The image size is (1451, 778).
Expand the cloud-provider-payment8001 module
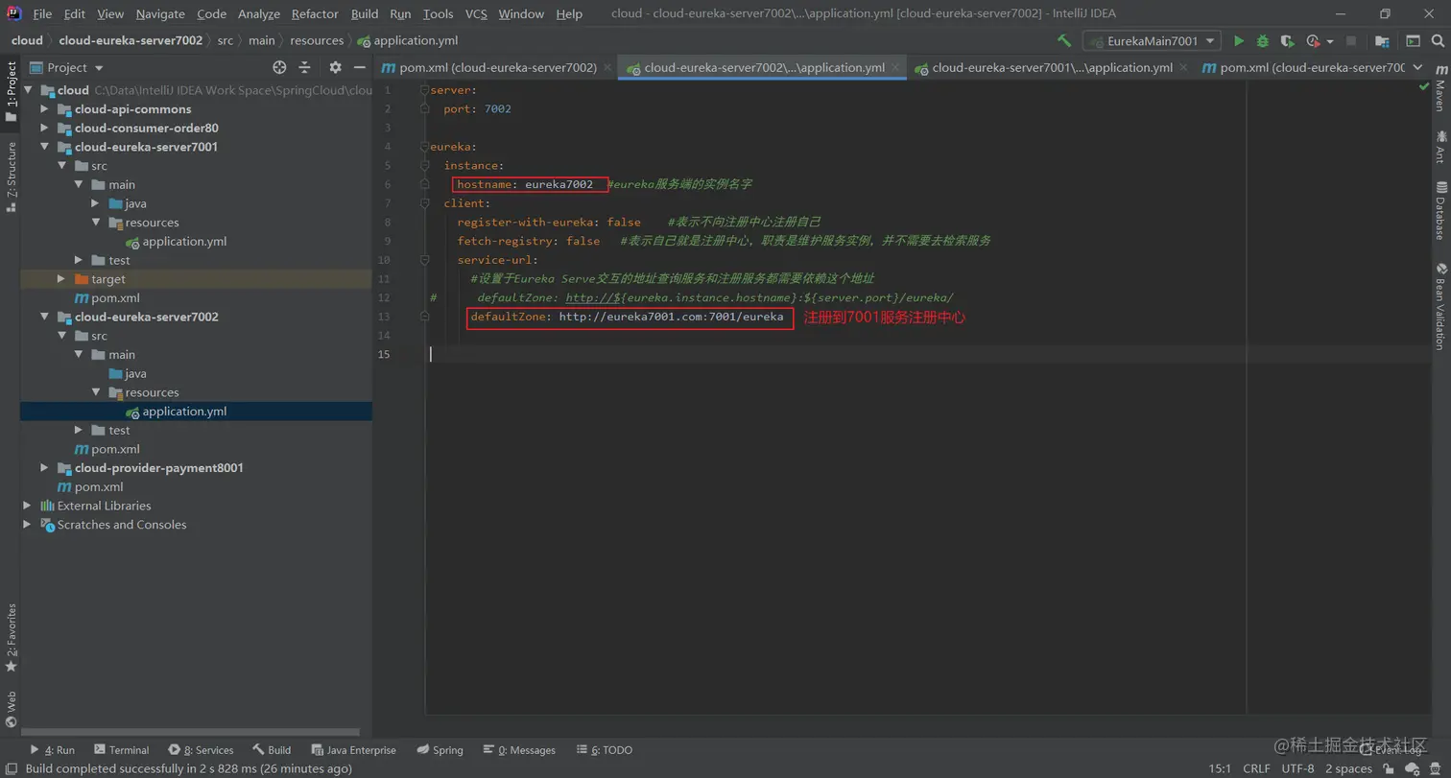pos(44,468)
